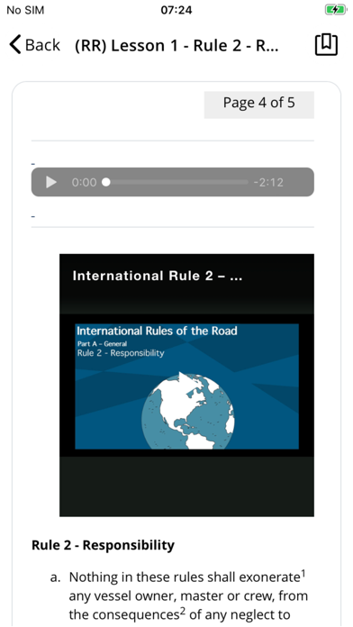Click the audio remaining time -2:12
The height and width of the screenshot is (627, 353).
[x=268, y=182]
